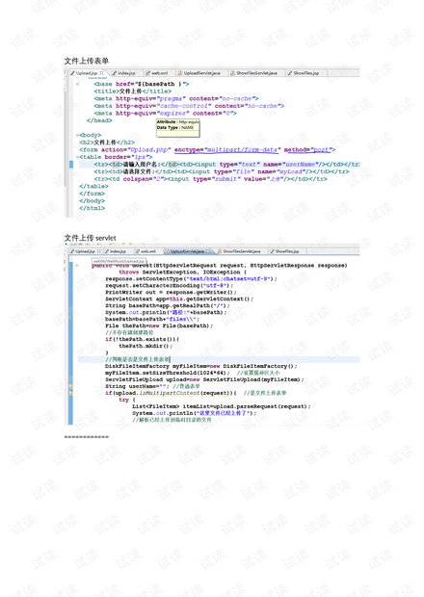Click the warning marker beside isMultipartContent line
424x597 pixels.
coord(71,393)
